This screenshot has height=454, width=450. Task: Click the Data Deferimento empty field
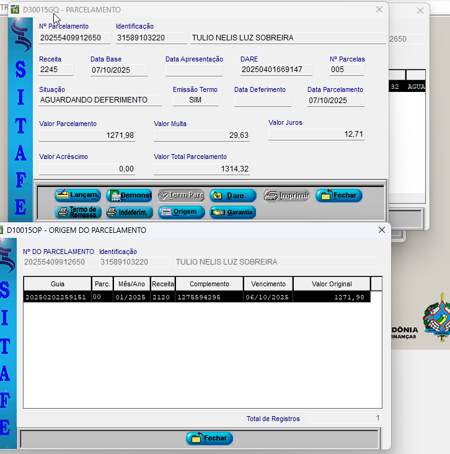262,101
